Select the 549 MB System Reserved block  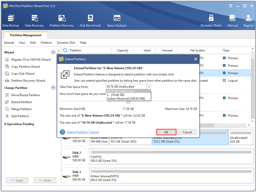tap(99, 141)
